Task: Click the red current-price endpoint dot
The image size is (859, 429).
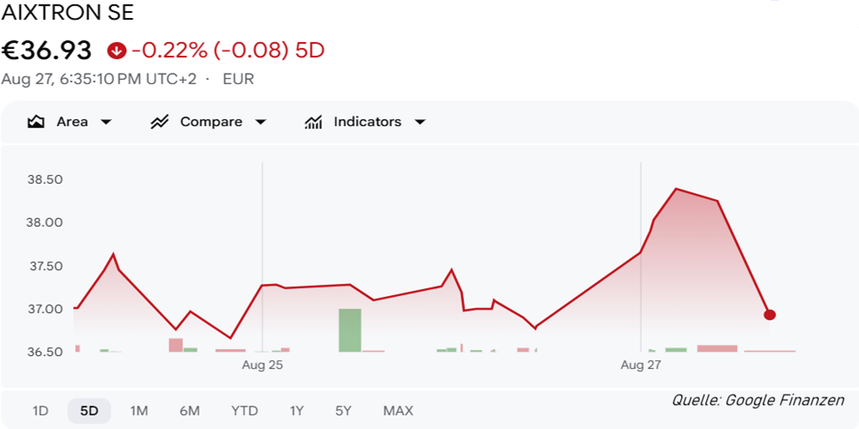Action: pos(769,315)
